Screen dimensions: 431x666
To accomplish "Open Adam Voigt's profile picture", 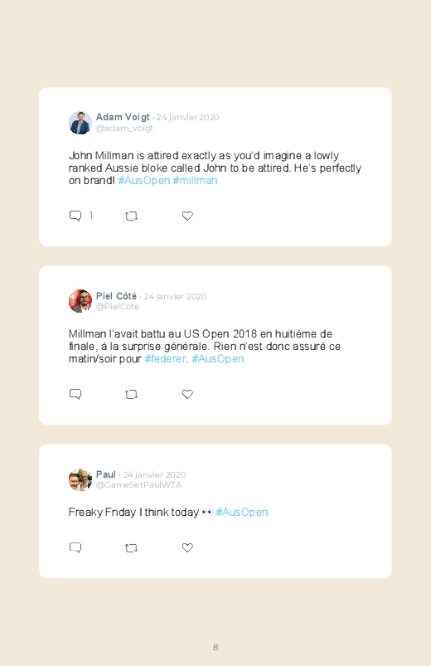I will (80, 123).
